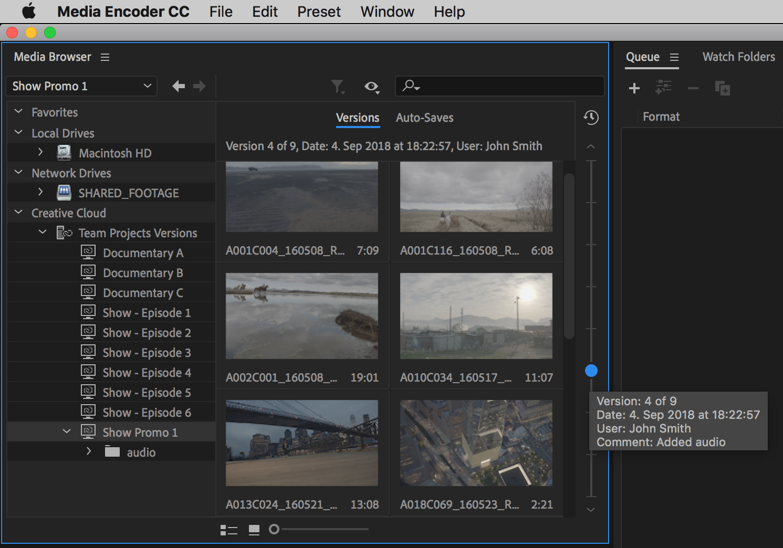The image size is (783, 548).
Task: Collapse the Favorites section
Action: pyautogui.click(x=18, y=111)
